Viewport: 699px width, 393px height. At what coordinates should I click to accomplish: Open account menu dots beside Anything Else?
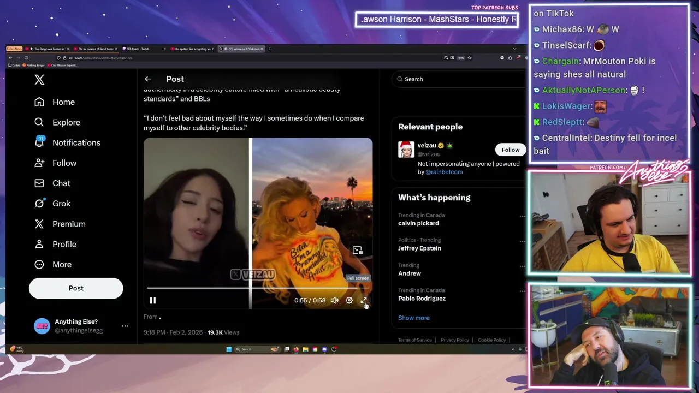tap(125, 326)
